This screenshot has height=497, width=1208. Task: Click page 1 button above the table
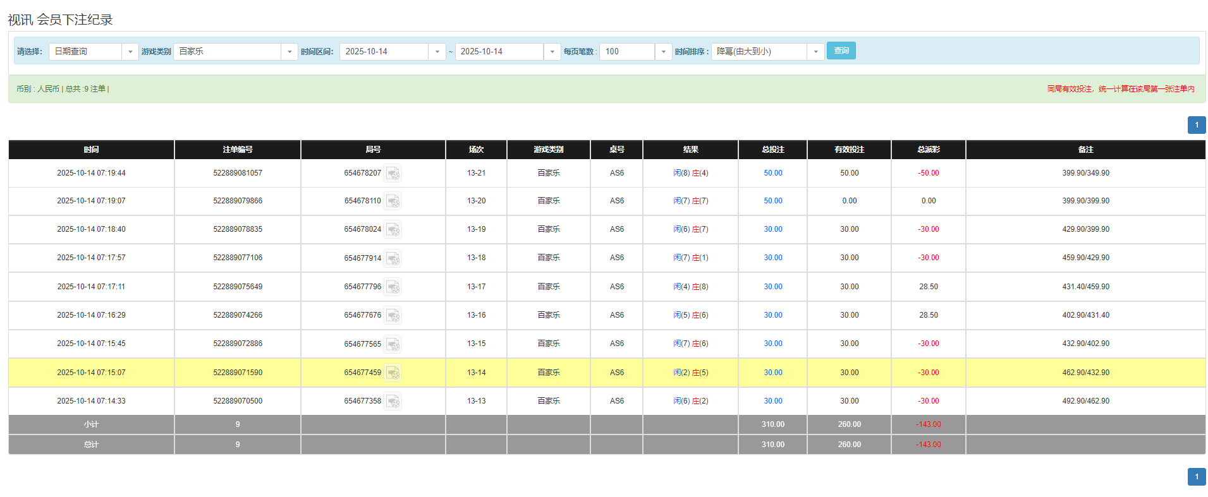pyautogui.click(x=1196, y=125)
